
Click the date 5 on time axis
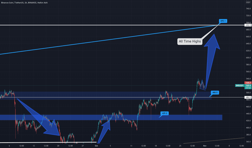[x=110, y=146]
